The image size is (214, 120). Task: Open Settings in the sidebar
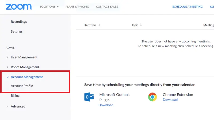pos(17,31)
